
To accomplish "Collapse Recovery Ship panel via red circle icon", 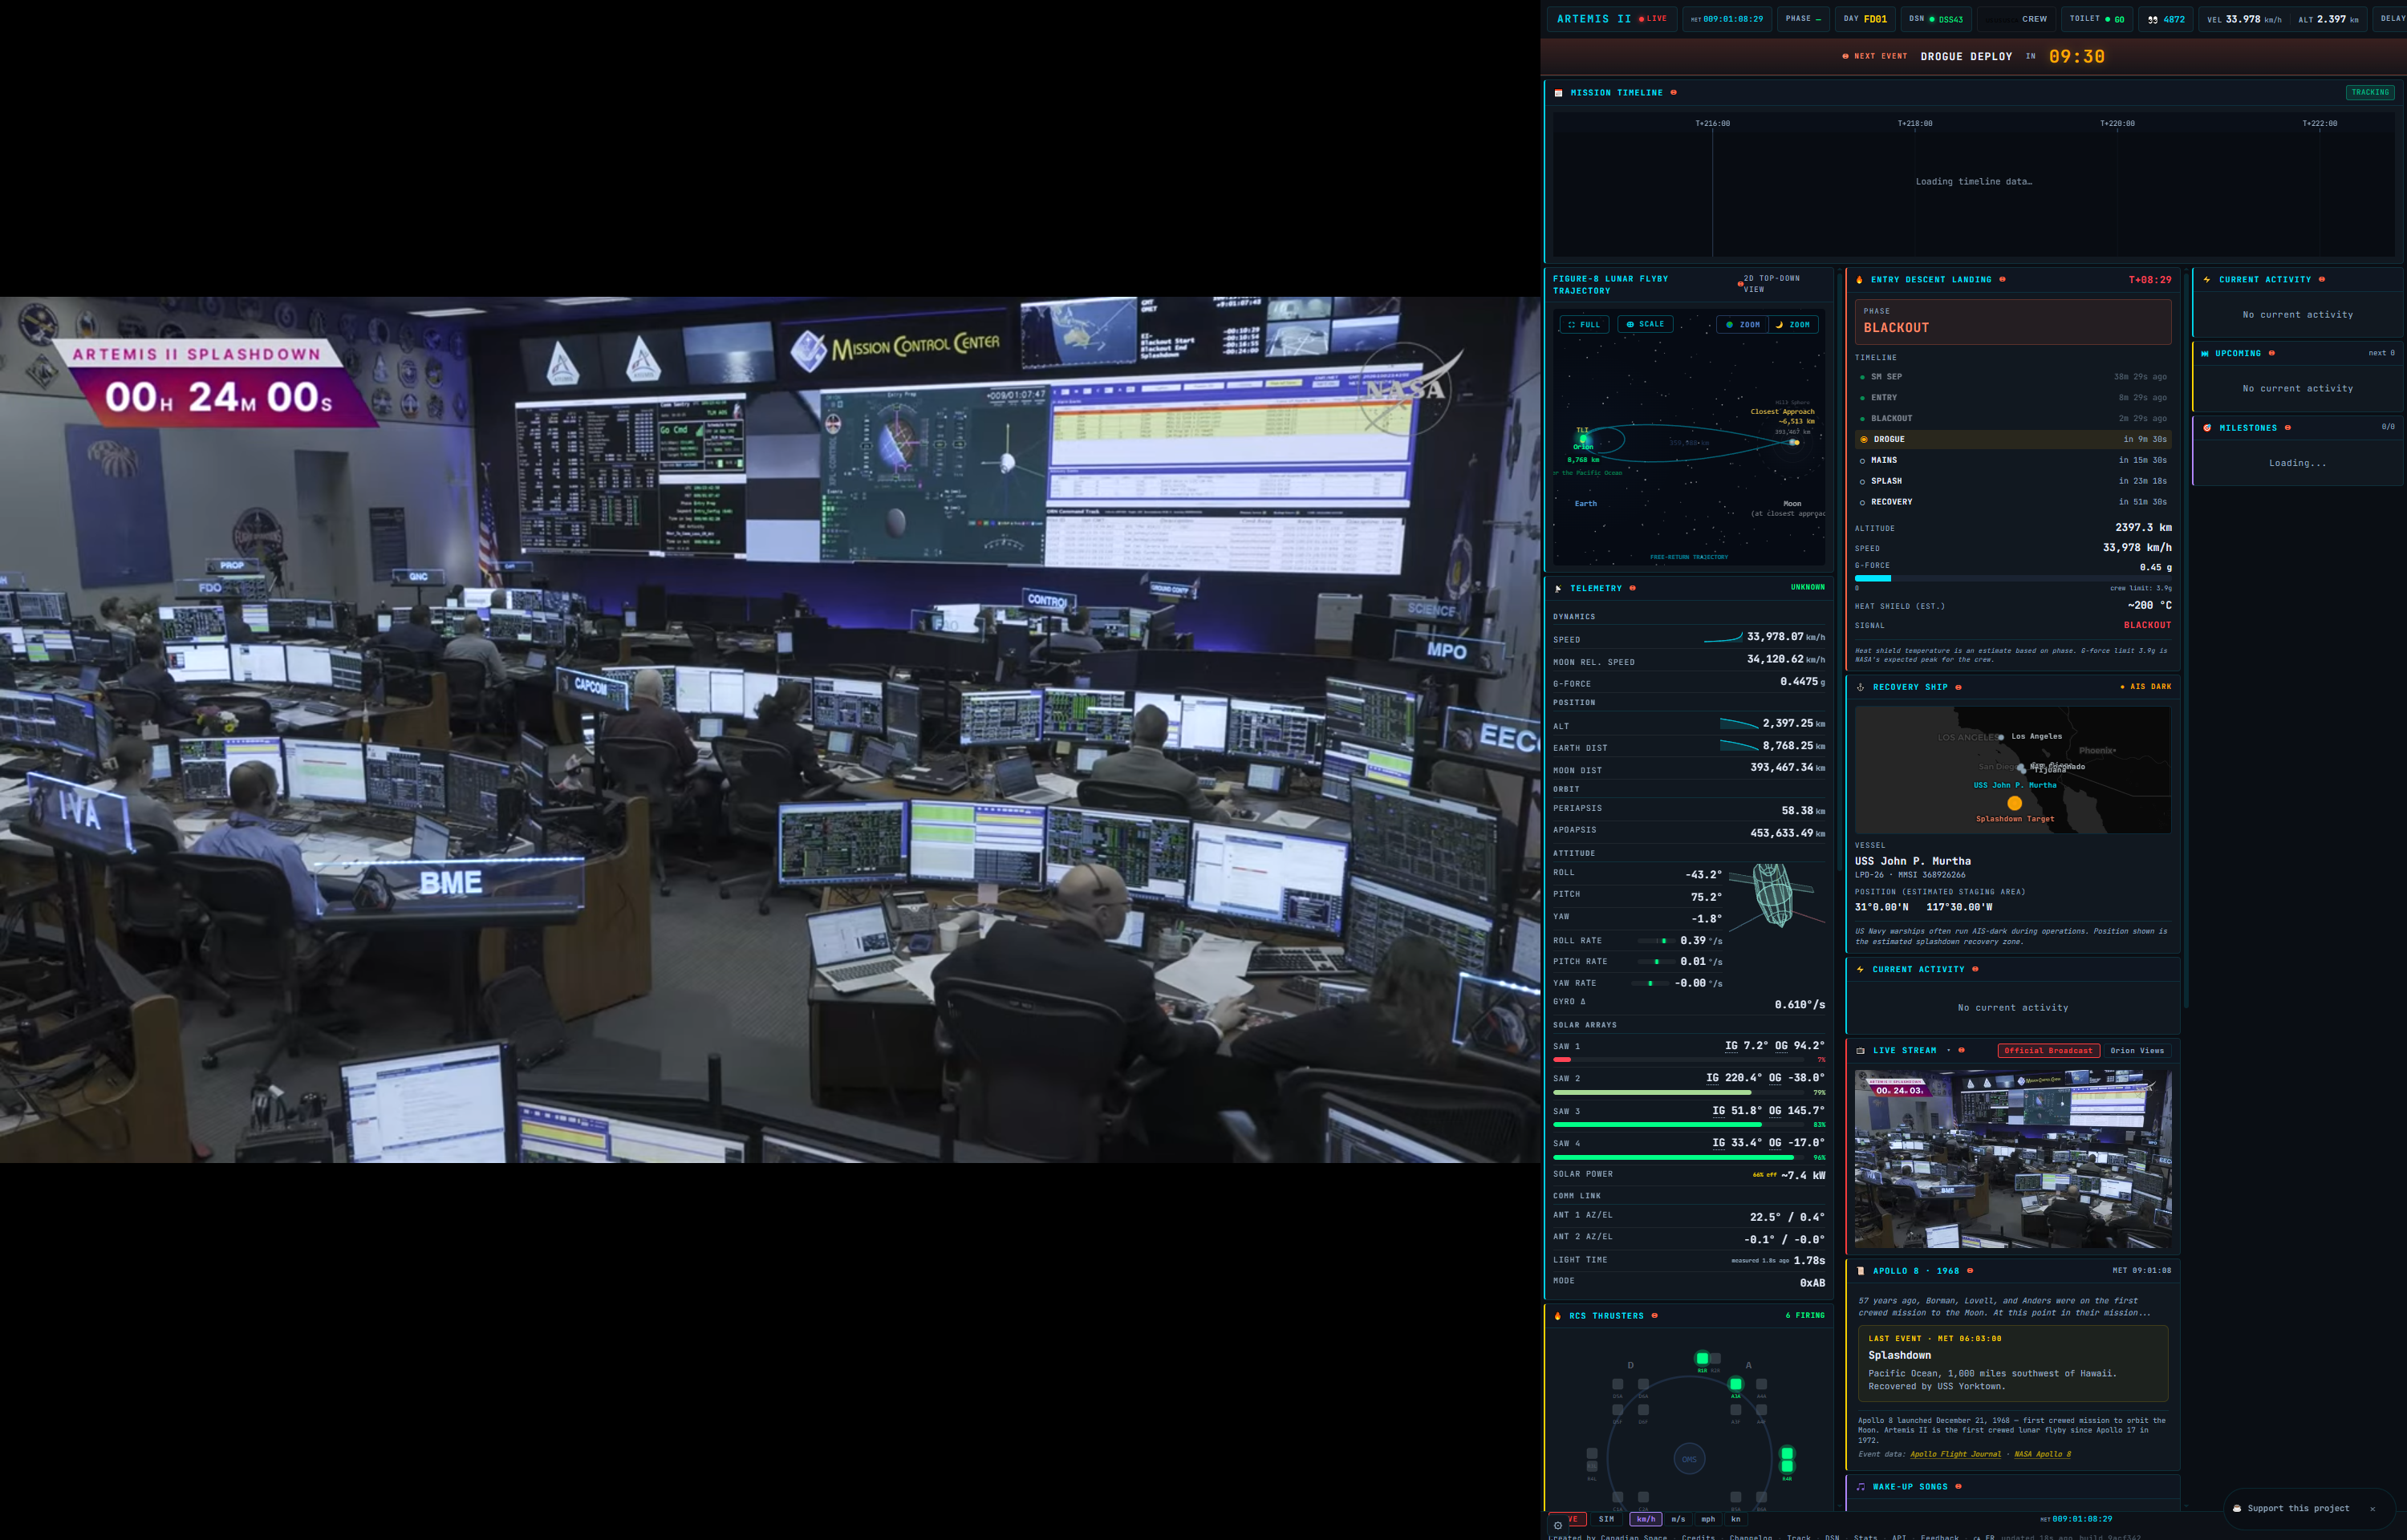I will (x=1958, y=687).
